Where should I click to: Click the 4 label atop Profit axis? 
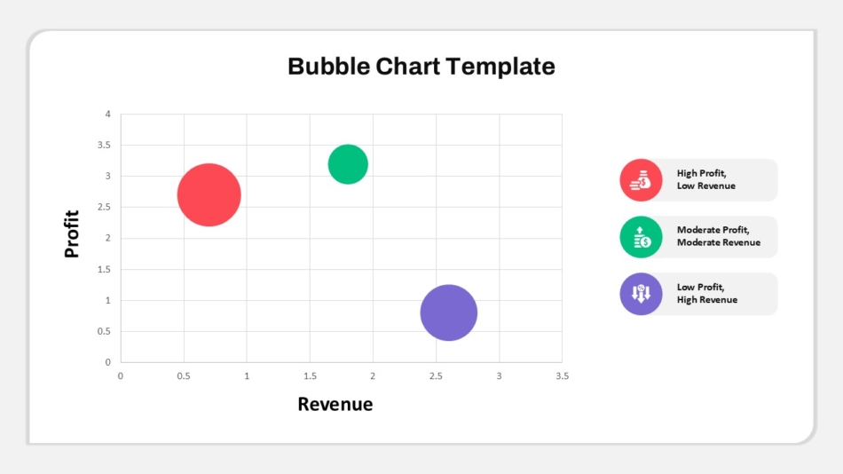108,114
